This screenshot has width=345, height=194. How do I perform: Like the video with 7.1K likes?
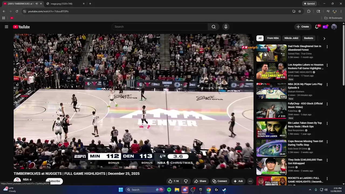(174, 181)
